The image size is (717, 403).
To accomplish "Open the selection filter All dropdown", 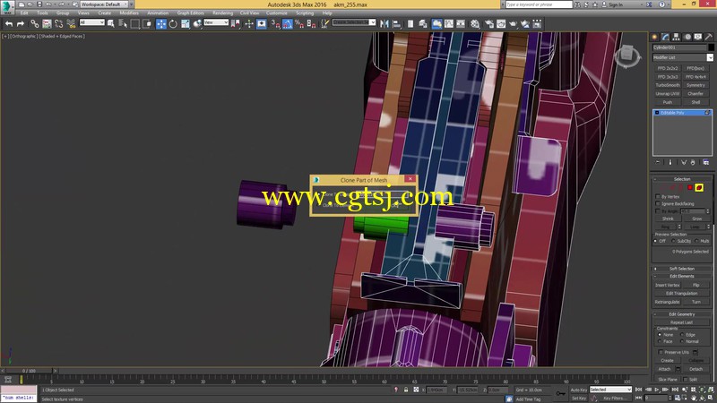I will [91, 22].
